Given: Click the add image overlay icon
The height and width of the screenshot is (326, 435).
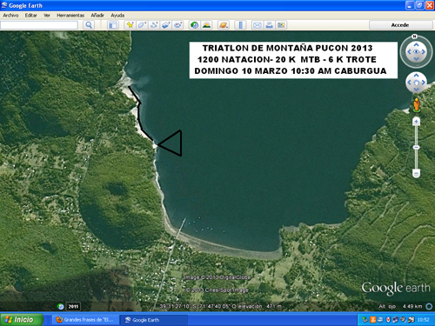Looking at the screenshot, I should 166,25.
